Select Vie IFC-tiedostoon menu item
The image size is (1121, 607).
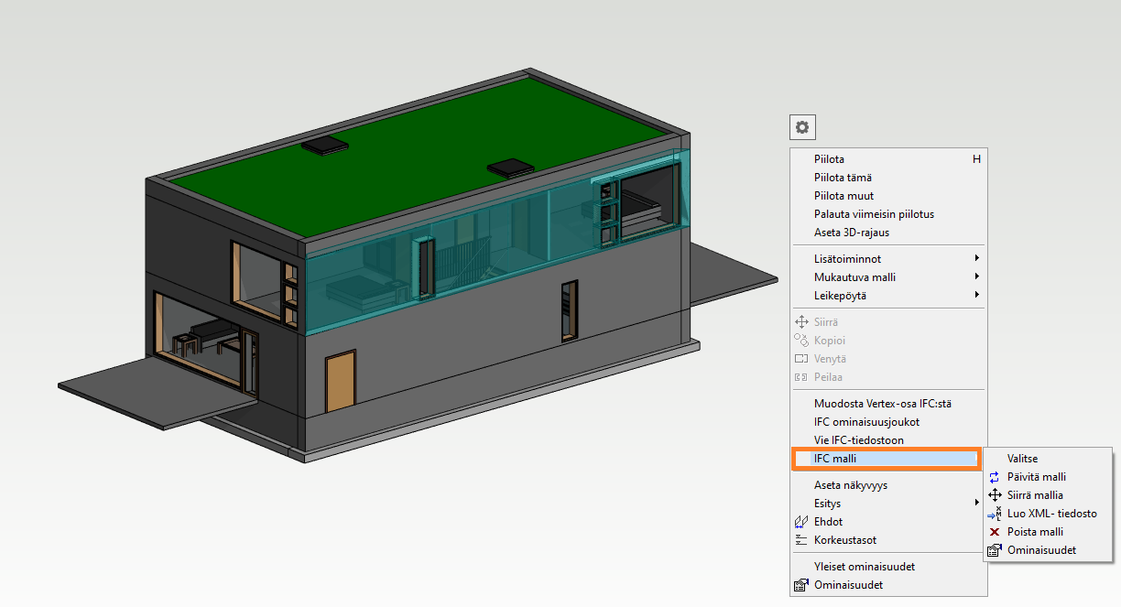click(858, 440)
